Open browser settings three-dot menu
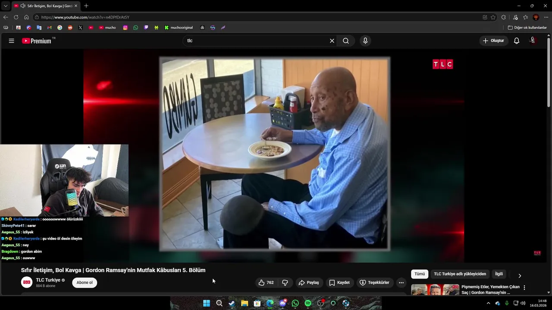The image size is (552, 310). pyautogui.click(x=546, y=17)
